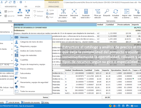Click the Rendimiento column header
This screenshot has height=108, width=141.
tap(78, 70)
